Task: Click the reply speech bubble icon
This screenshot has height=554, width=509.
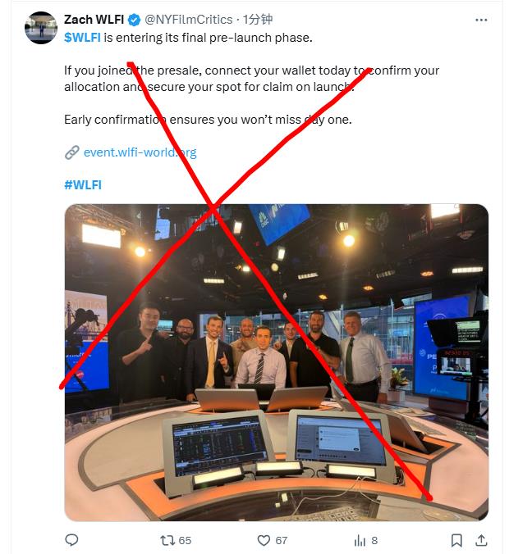Action: point(72,540)
